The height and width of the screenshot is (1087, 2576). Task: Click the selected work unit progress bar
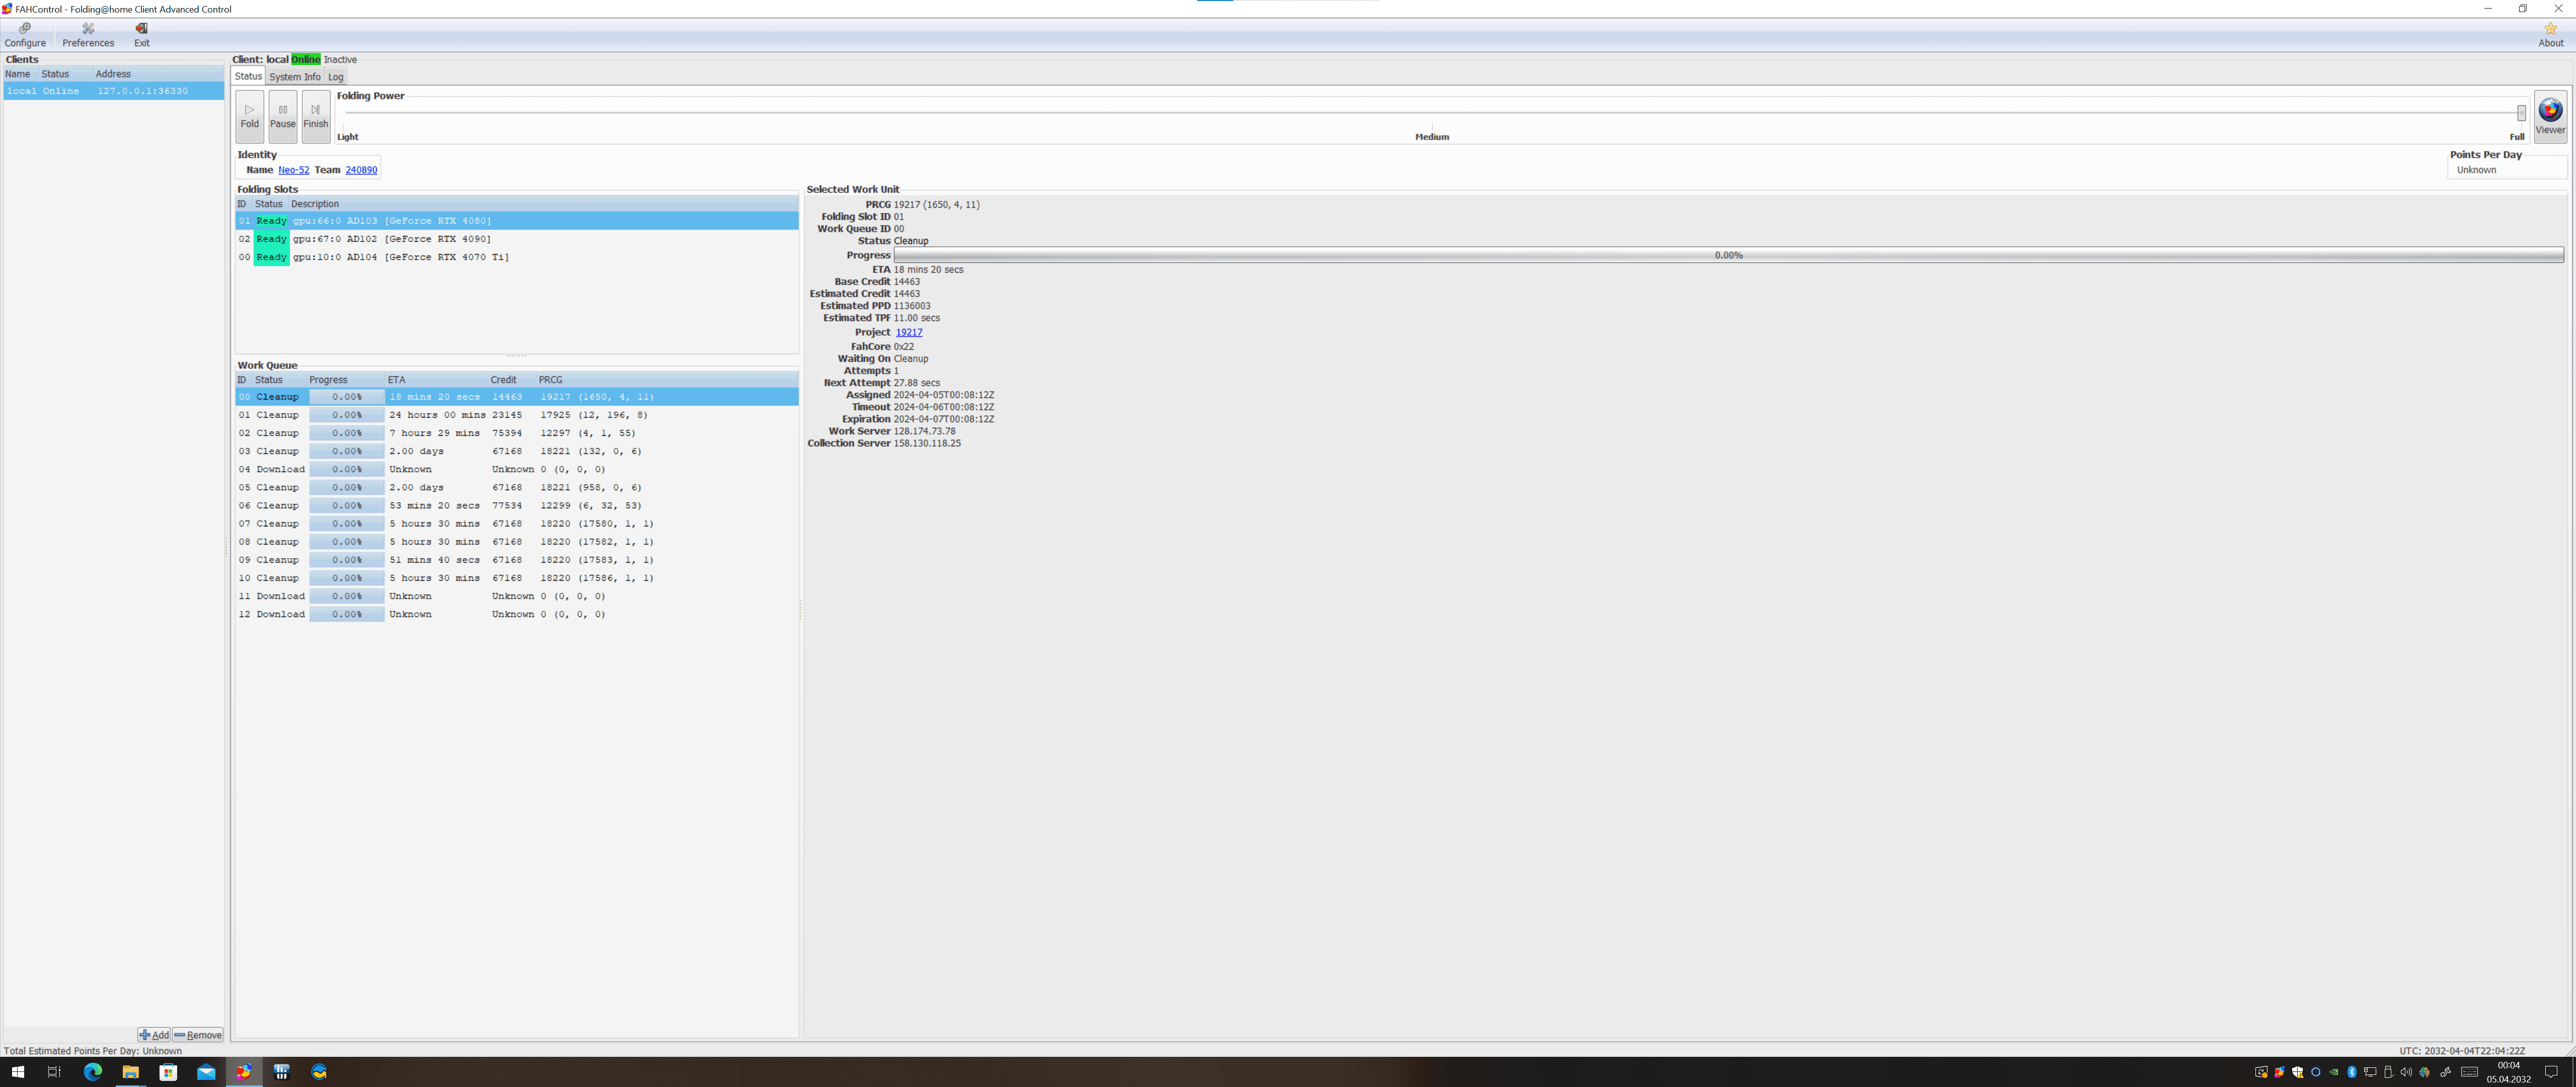(x=1728, y=255)
